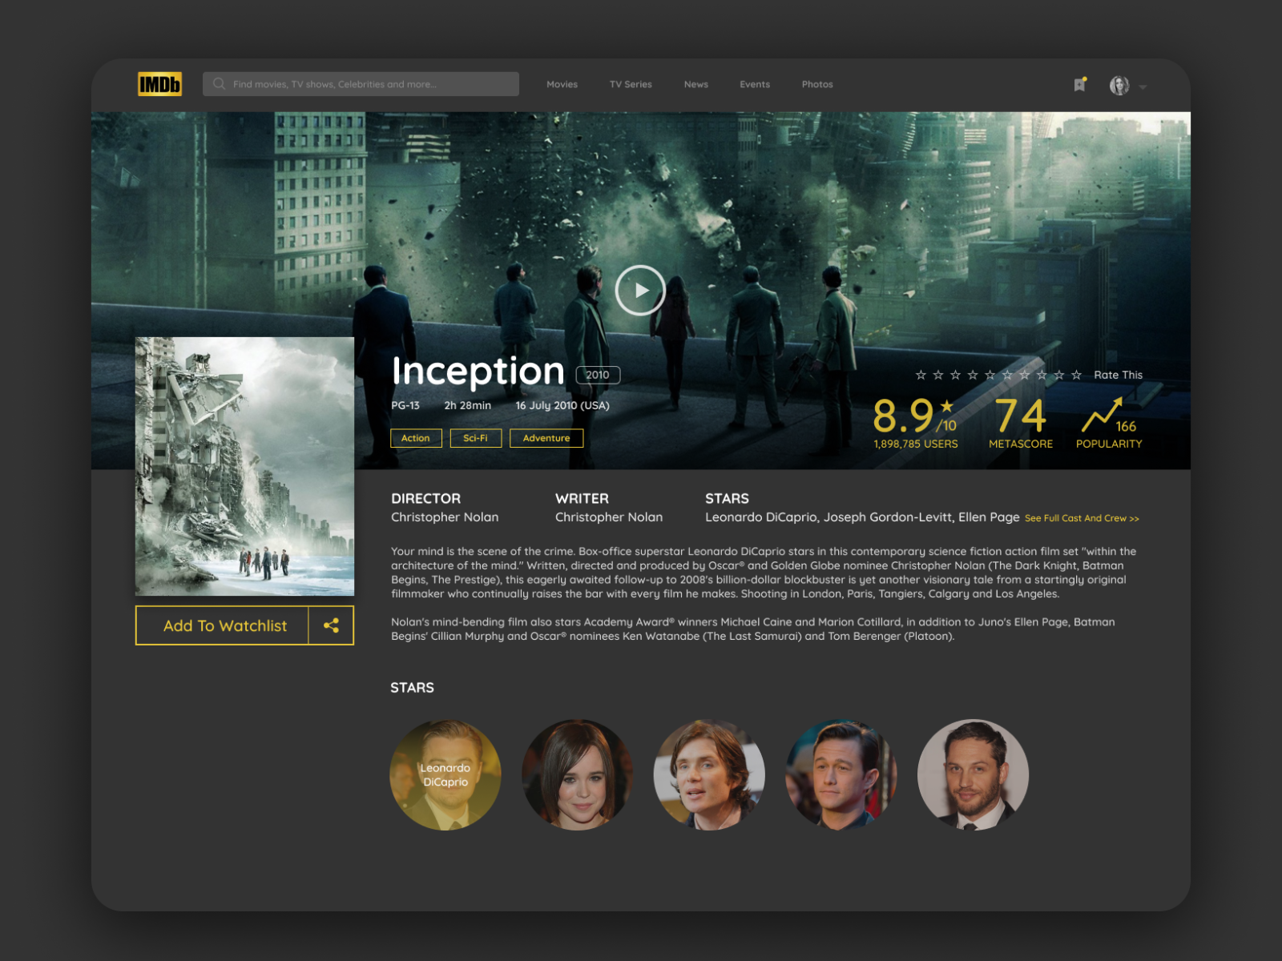This screenshot has width=1282, height=961.
Task: Open the Events menu
Action: click(x=755, y=84)
